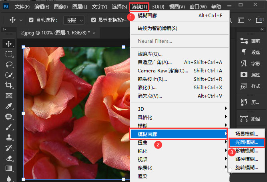
Task: Click the move tool preset icon in options bar
Action: [12, 20]
